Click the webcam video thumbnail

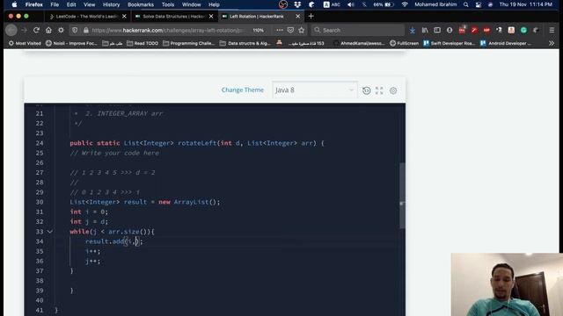(x=507, y=284)
